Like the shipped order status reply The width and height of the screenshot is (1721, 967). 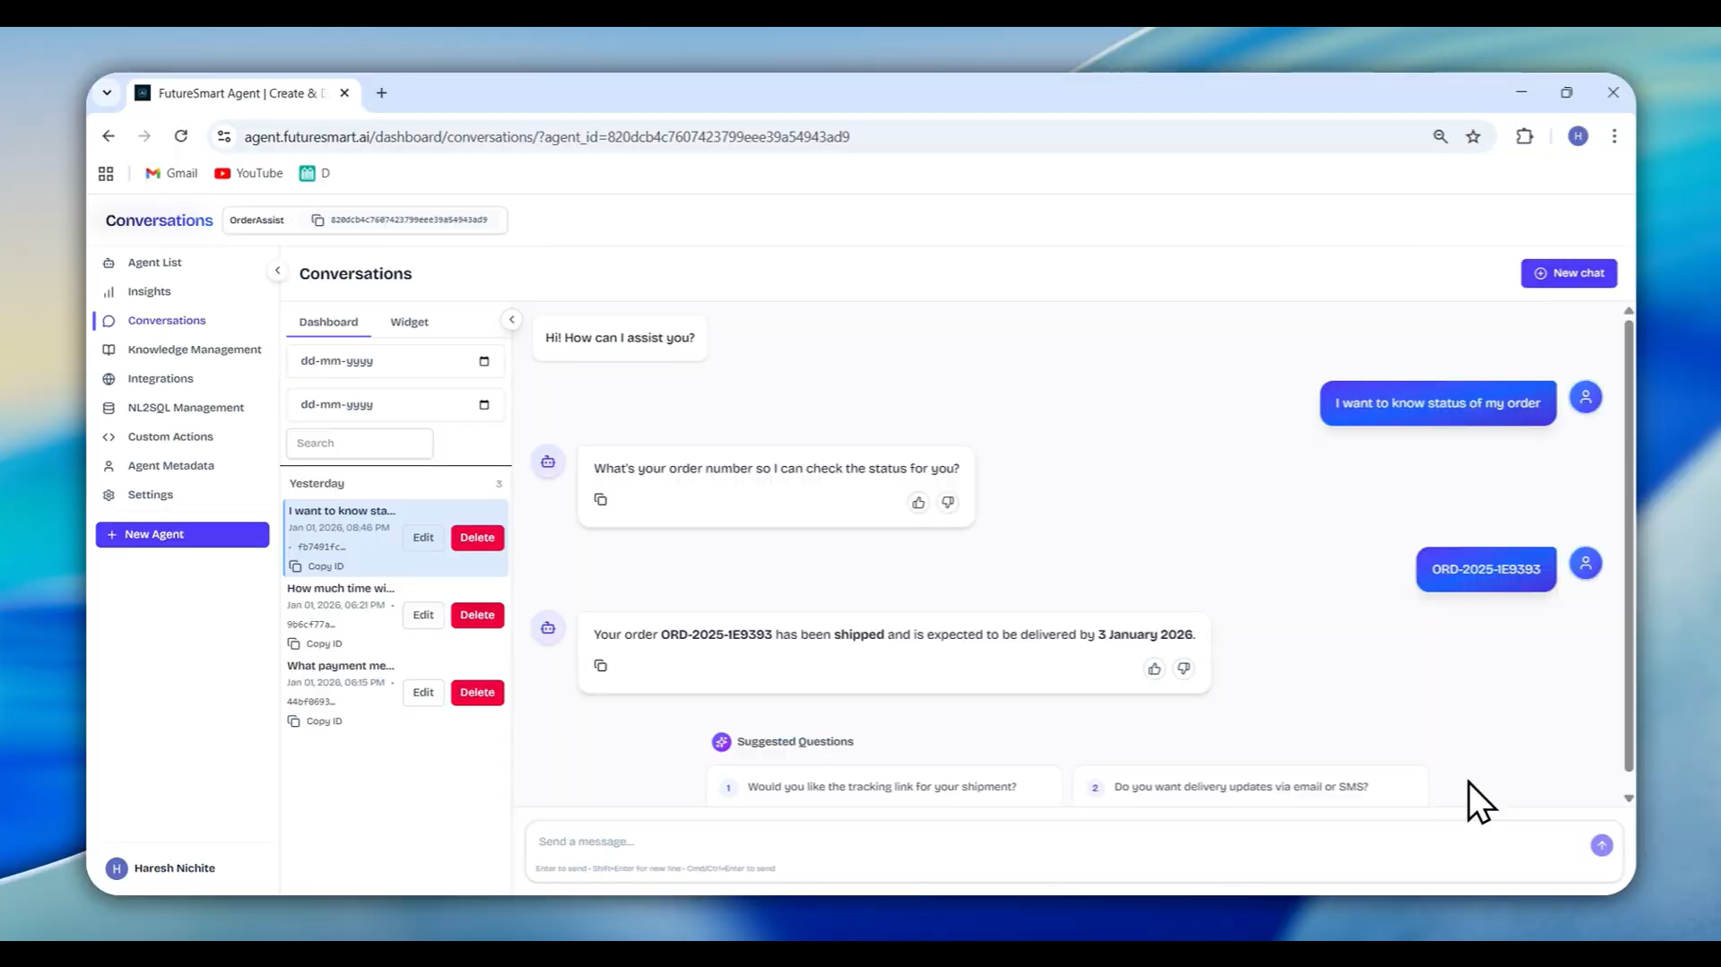1153,669
